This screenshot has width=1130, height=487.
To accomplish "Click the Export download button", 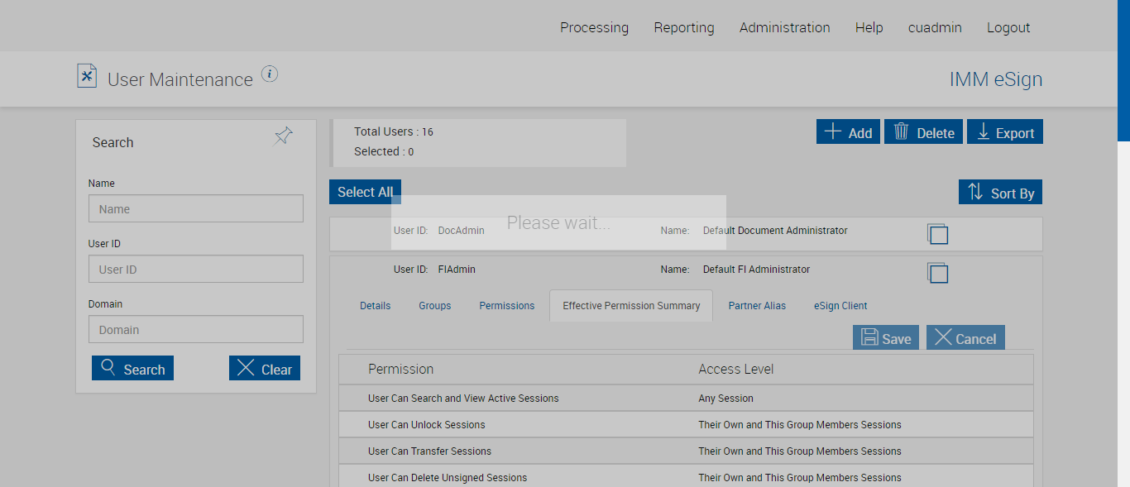I will click(x=1005, y=132).
